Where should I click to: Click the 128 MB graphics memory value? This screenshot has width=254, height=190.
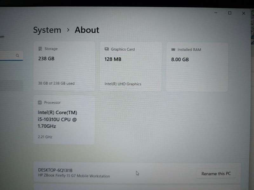[113, 59]
